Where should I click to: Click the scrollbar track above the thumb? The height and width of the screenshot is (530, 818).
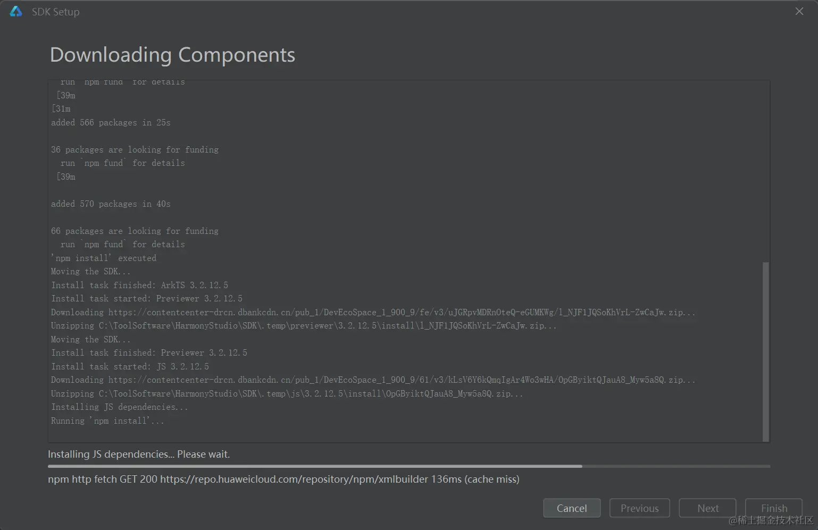766,171
